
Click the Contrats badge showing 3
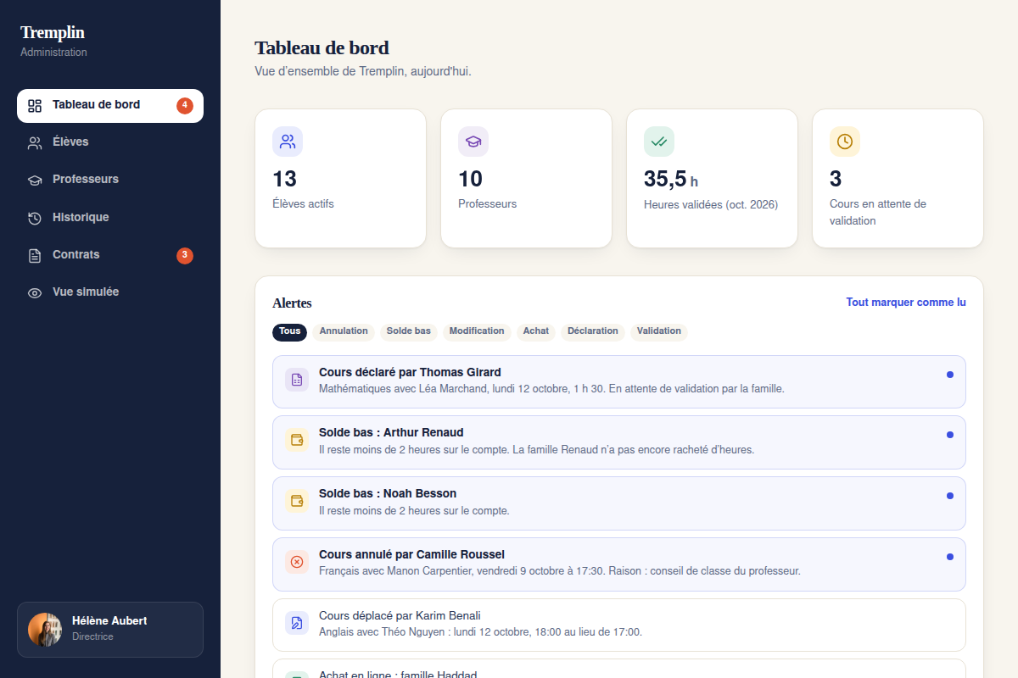click(x=185, y=255)
